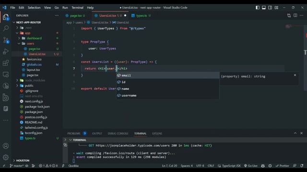Switch to the page.tsx editor tab
The height and width of the screenshot is (172, 307).
coord(76,16)
